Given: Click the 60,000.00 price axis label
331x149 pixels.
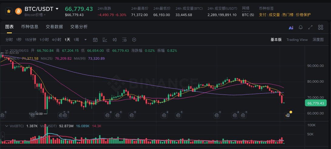Looking at the screenshot, I should (315, 113).
